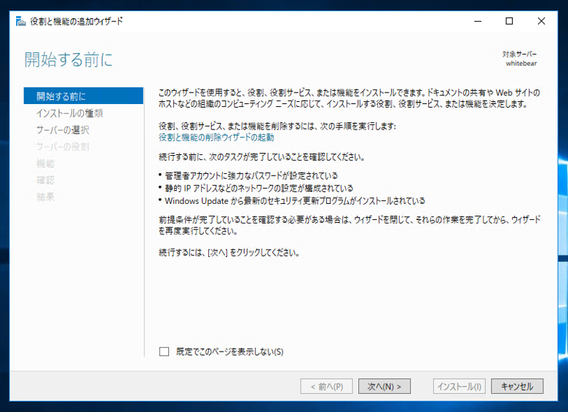Screen dimensions: 568x412
Task: Minimize the wizard window
Action: [478, 21]
